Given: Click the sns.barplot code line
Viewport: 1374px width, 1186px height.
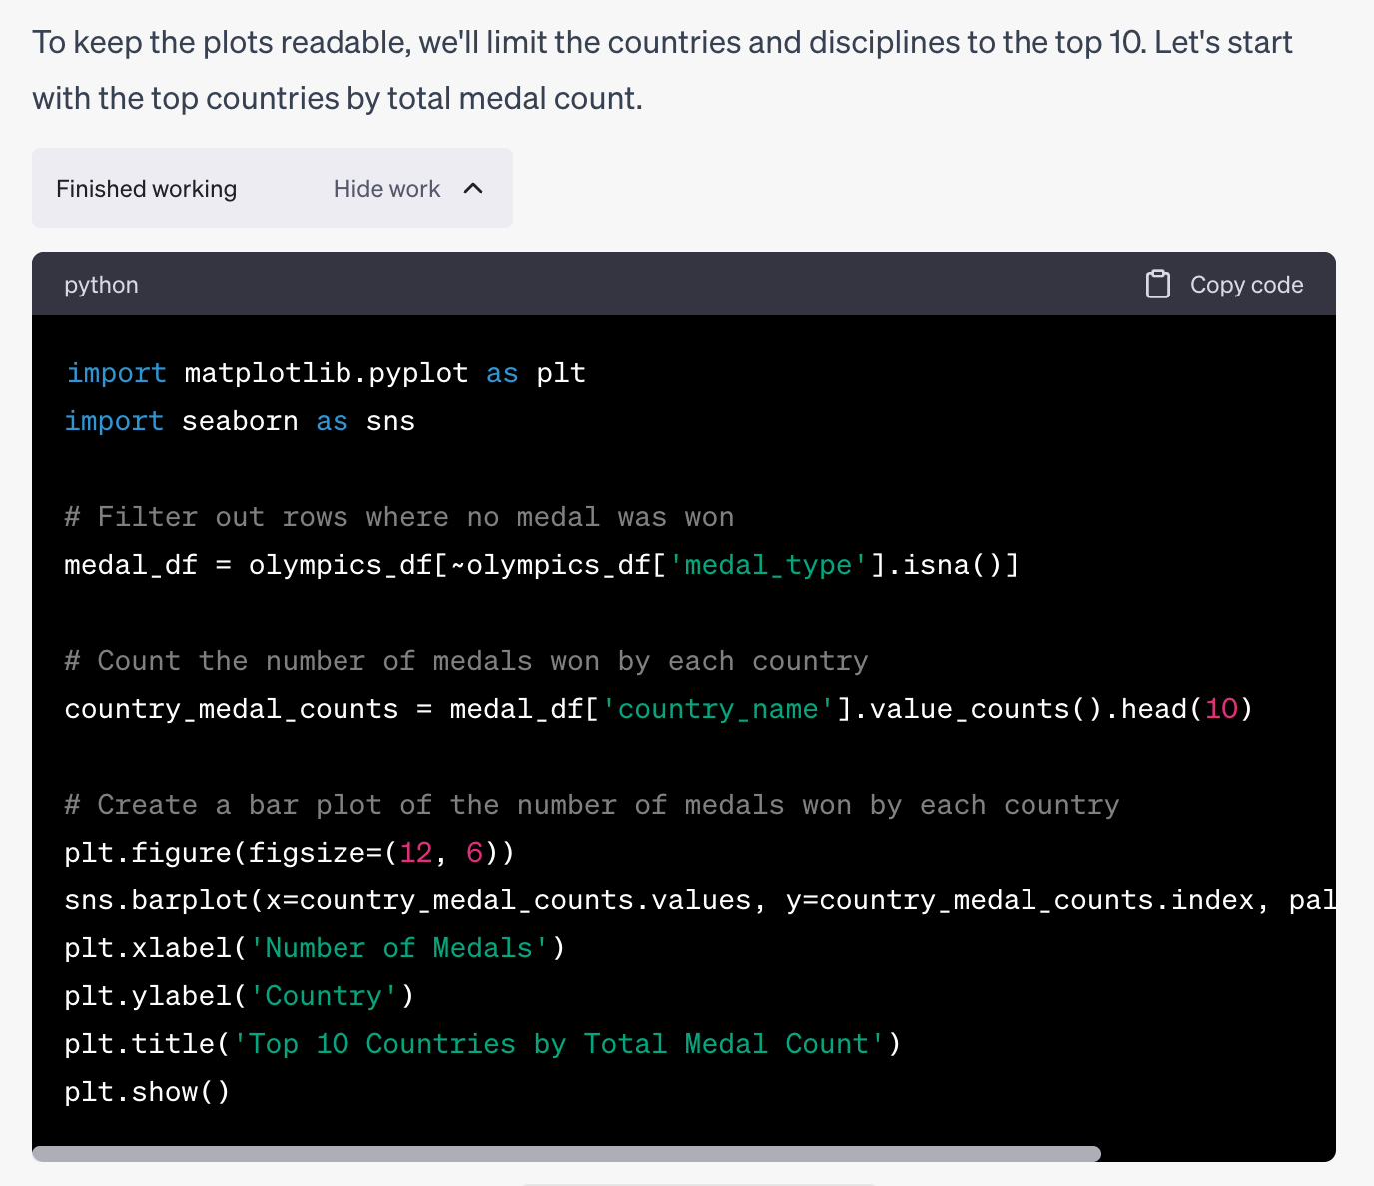Looking at the screenshot, I should click(x=699, y=900).
